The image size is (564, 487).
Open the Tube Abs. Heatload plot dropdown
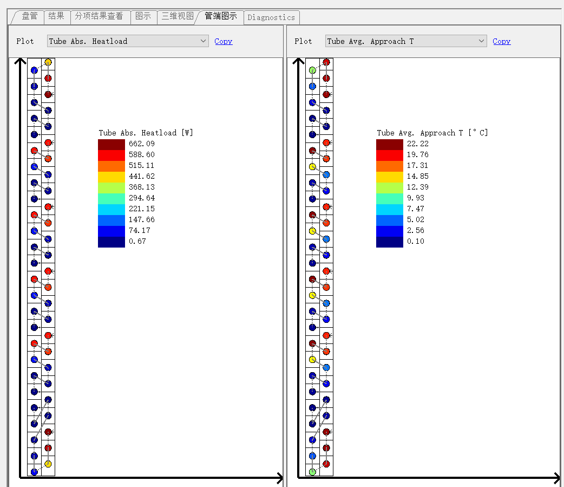tap(128, 41)
